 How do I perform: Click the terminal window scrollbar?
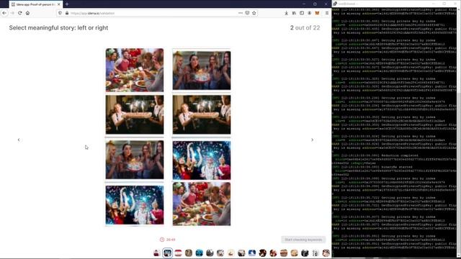(459, 132)
